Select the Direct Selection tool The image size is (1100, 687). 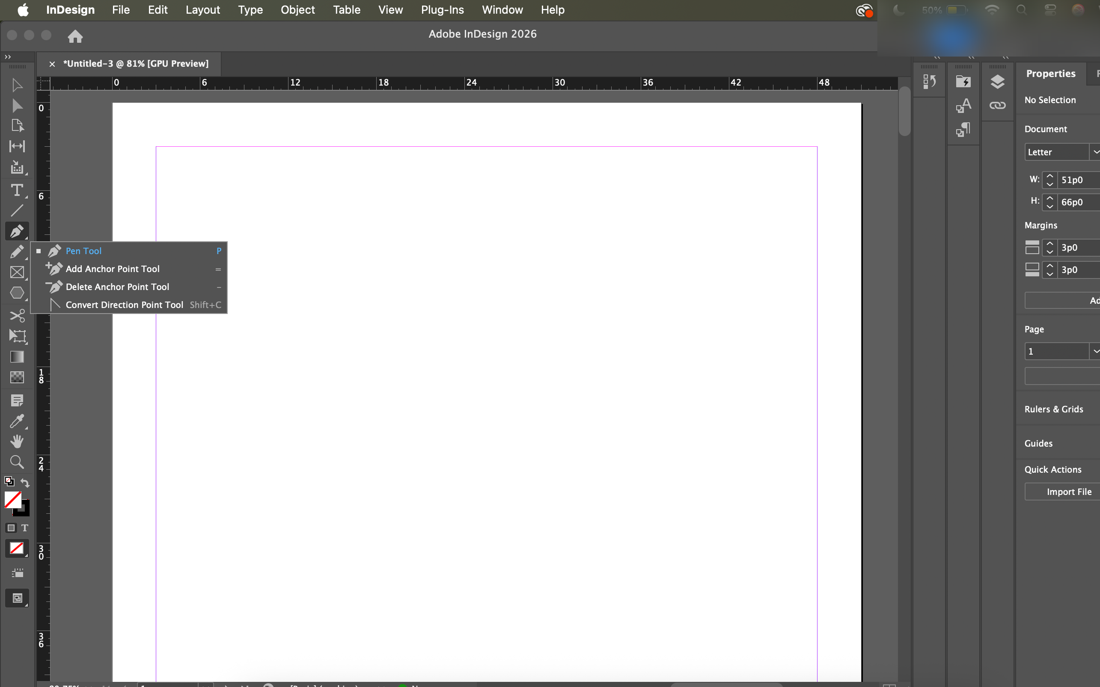pyautogui.click(x=17, y=106)
